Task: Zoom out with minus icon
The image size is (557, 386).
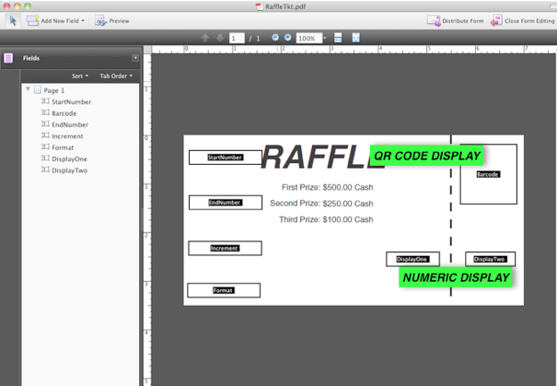Action: point(275,38)
